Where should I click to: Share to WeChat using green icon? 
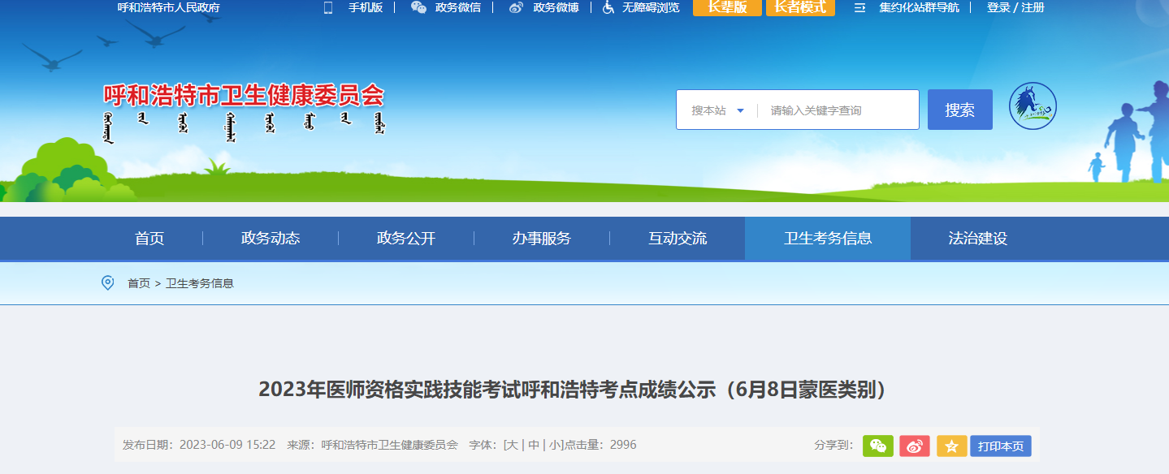[878, 446]
